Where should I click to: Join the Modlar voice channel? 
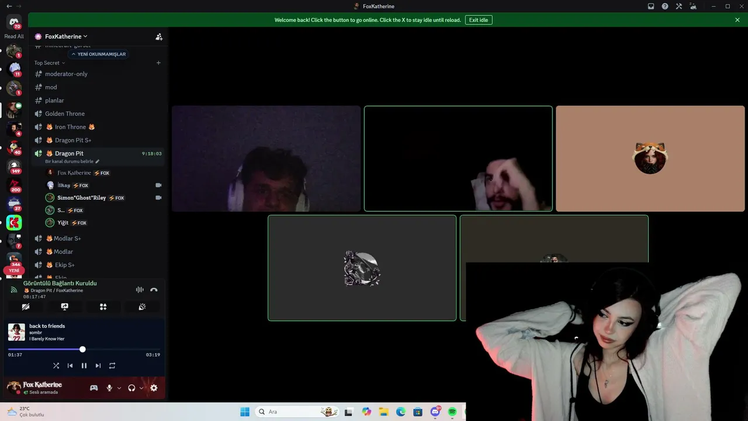(97, 251)
